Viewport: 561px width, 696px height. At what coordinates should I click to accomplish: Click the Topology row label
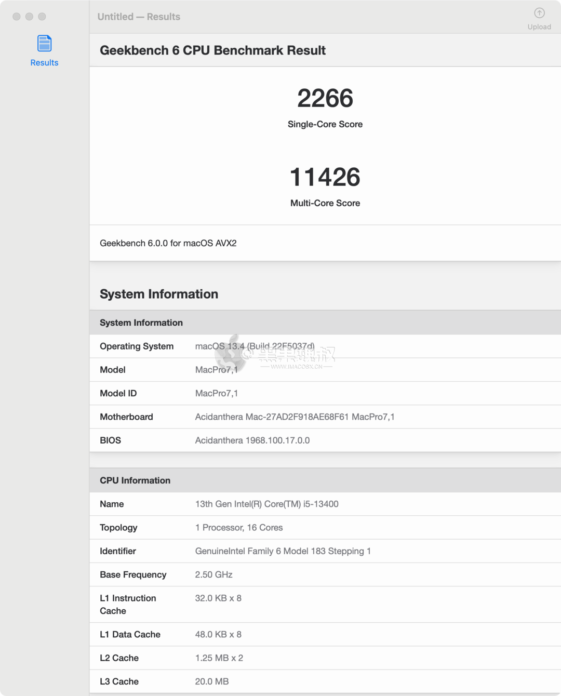[118, 528]
